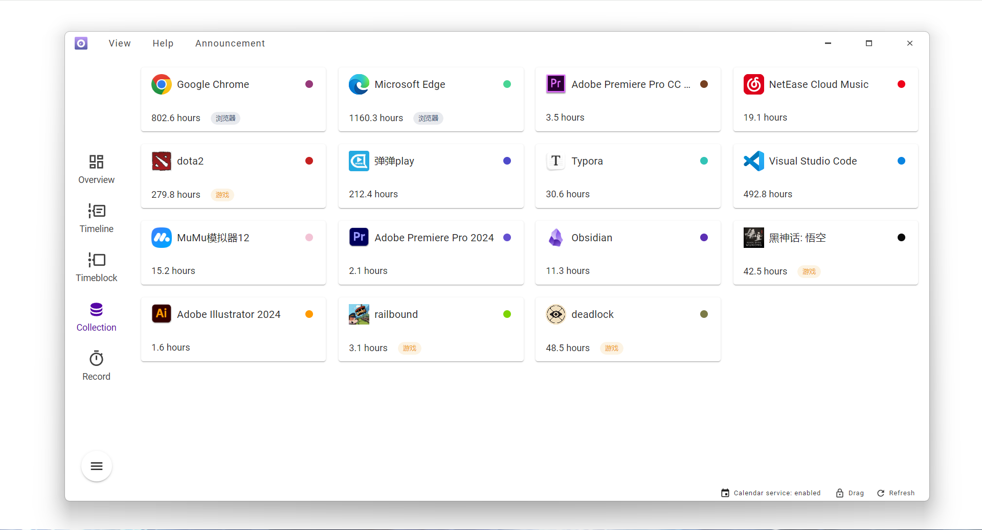
Task: Click the Adobe Illustrator 2024 icon
Action: pyautogui.click(x=162, y=314)
